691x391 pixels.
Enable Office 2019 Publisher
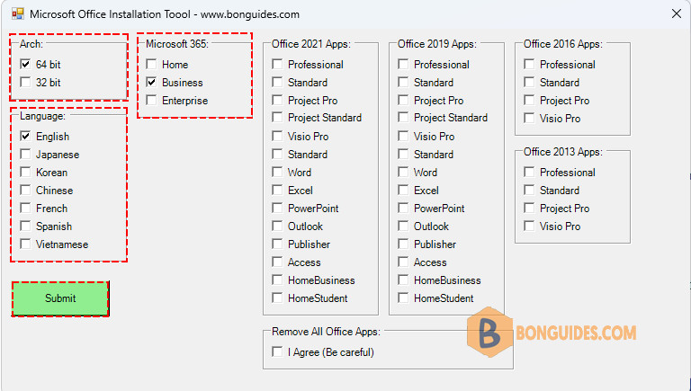pos(403,244)
